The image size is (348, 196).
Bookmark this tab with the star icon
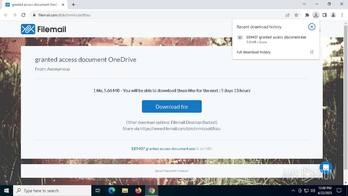296,15
